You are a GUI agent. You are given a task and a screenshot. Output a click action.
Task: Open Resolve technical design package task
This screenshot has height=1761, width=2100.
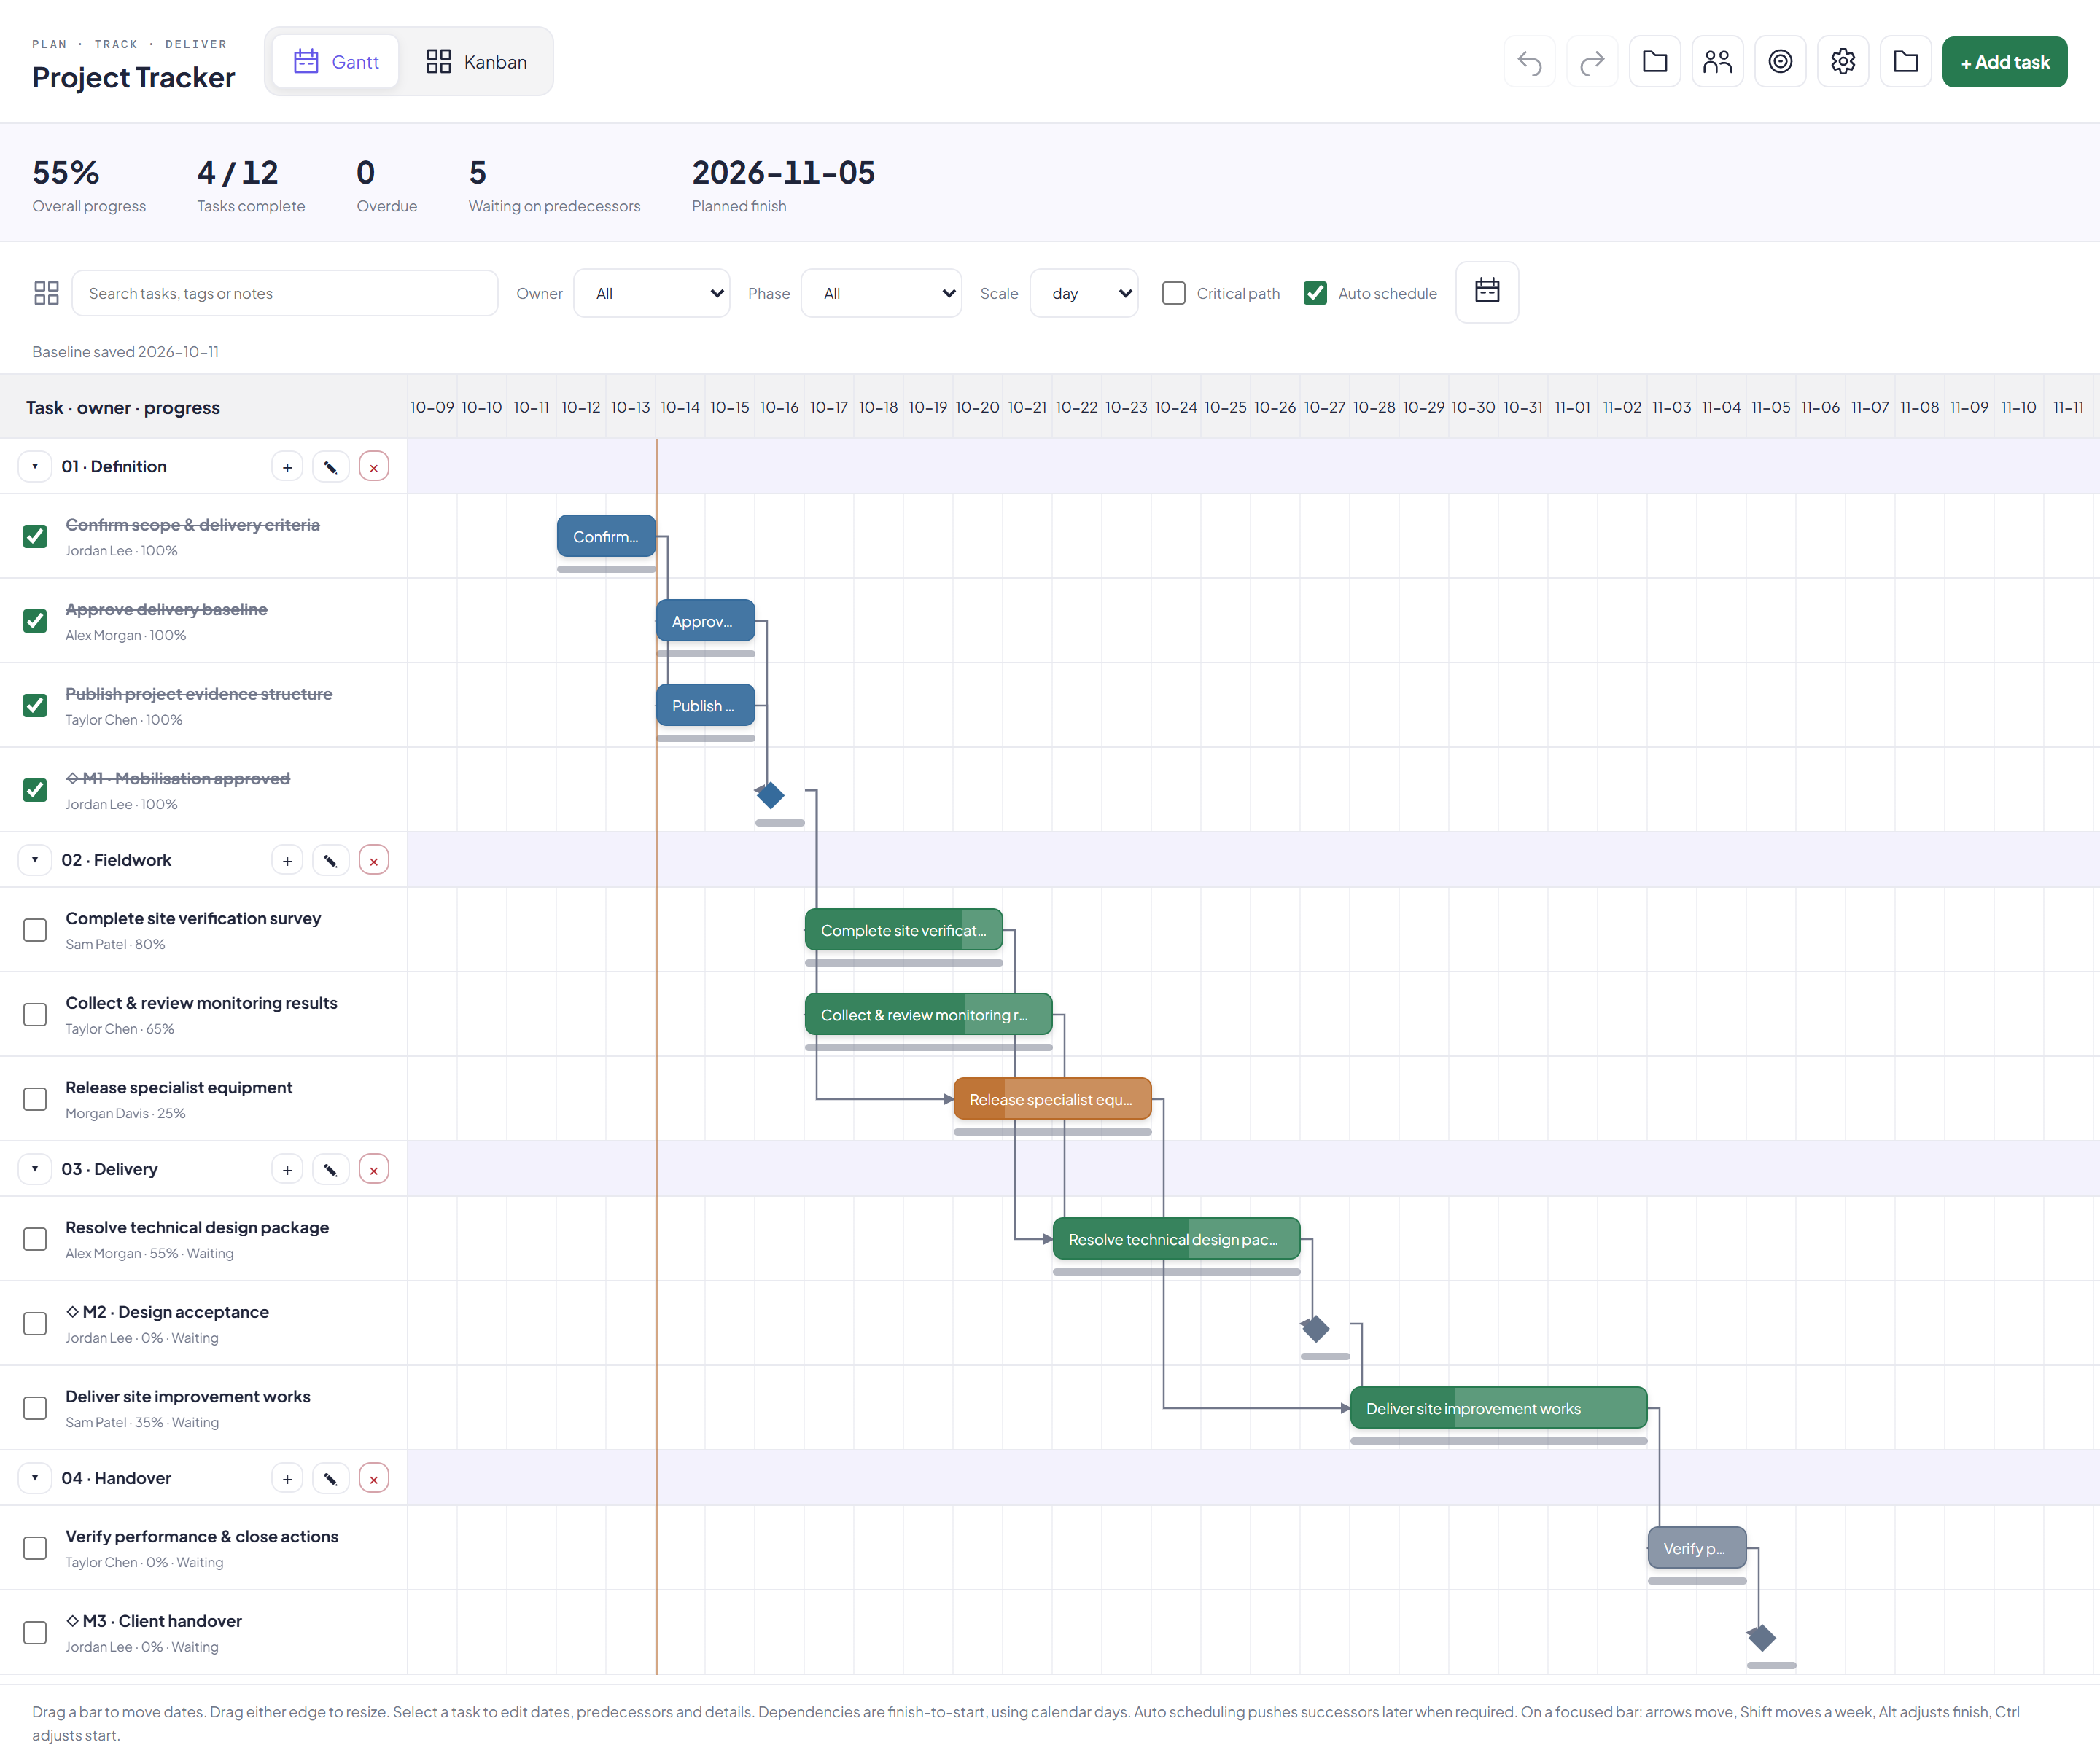tap(197, 1227)
